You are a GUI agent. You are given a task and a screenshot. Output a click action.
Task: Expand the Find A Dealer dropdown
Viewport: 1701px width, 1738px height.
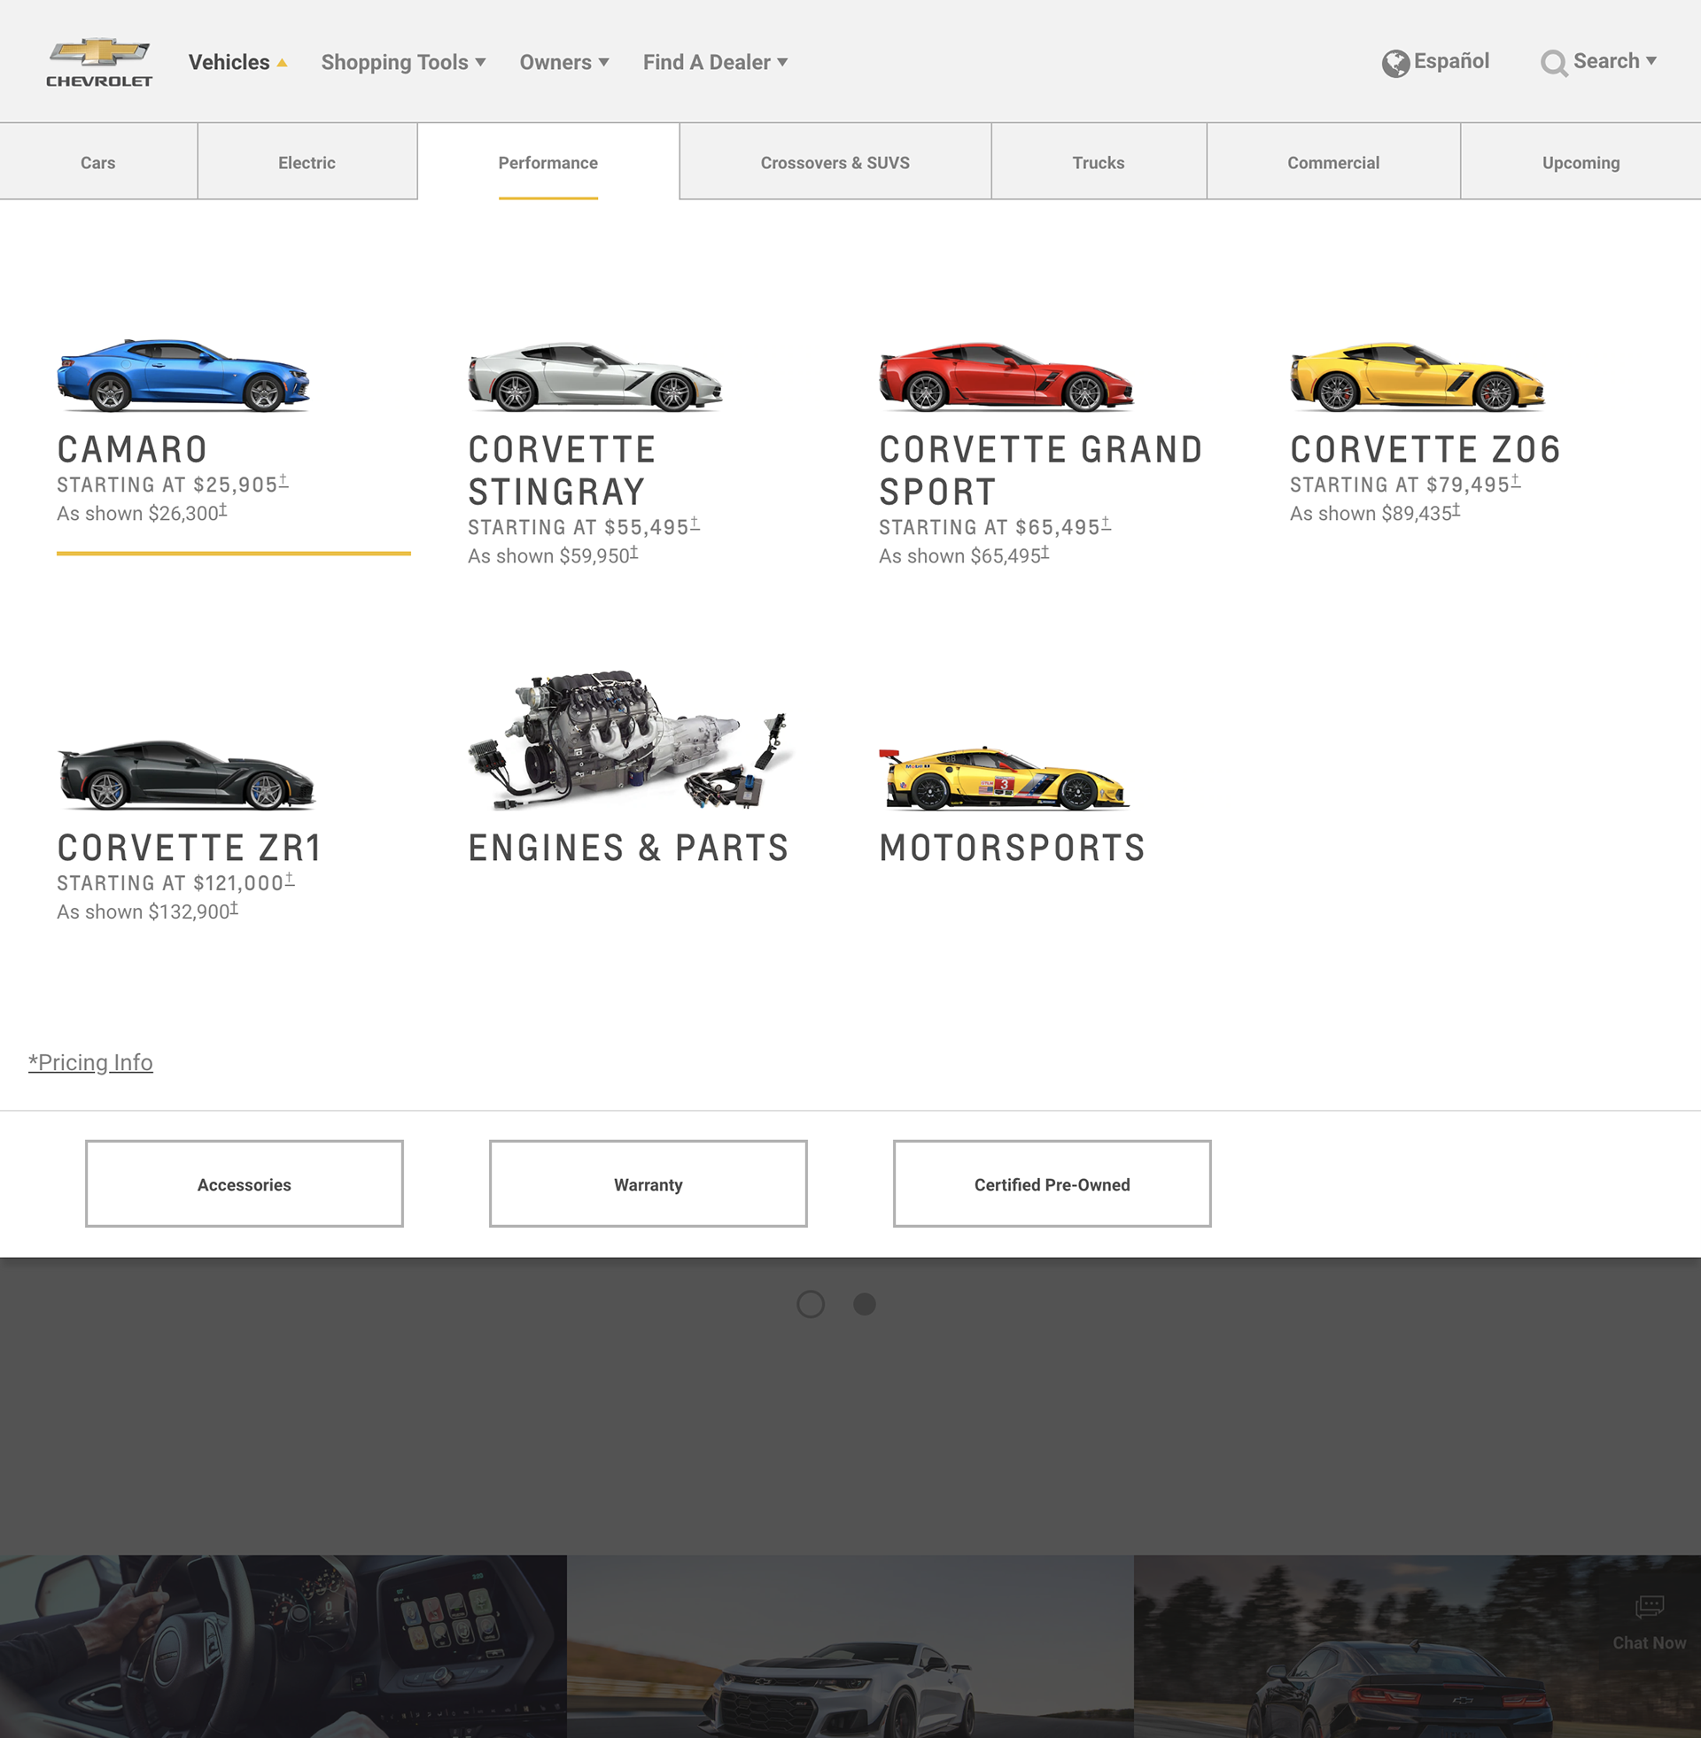[715, 63]
